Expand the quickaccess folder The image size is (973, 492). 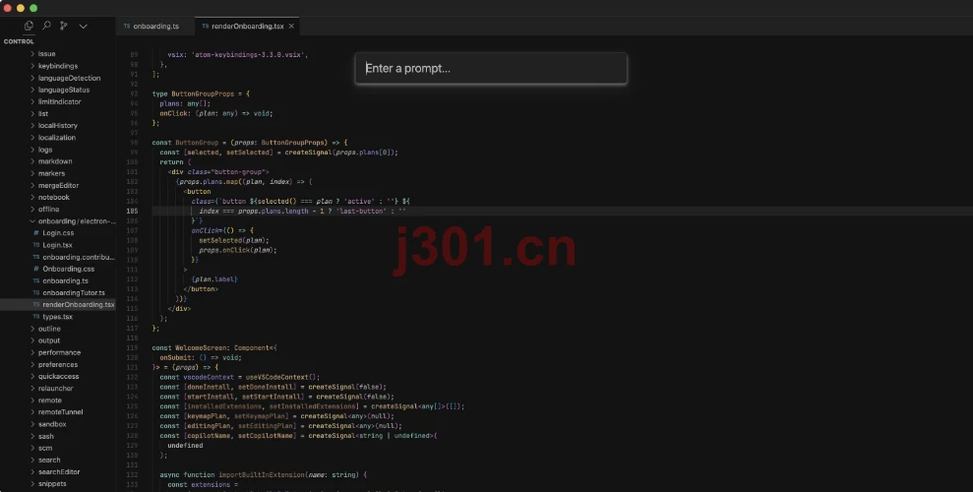pyautogui.click(x=58, y=376)
